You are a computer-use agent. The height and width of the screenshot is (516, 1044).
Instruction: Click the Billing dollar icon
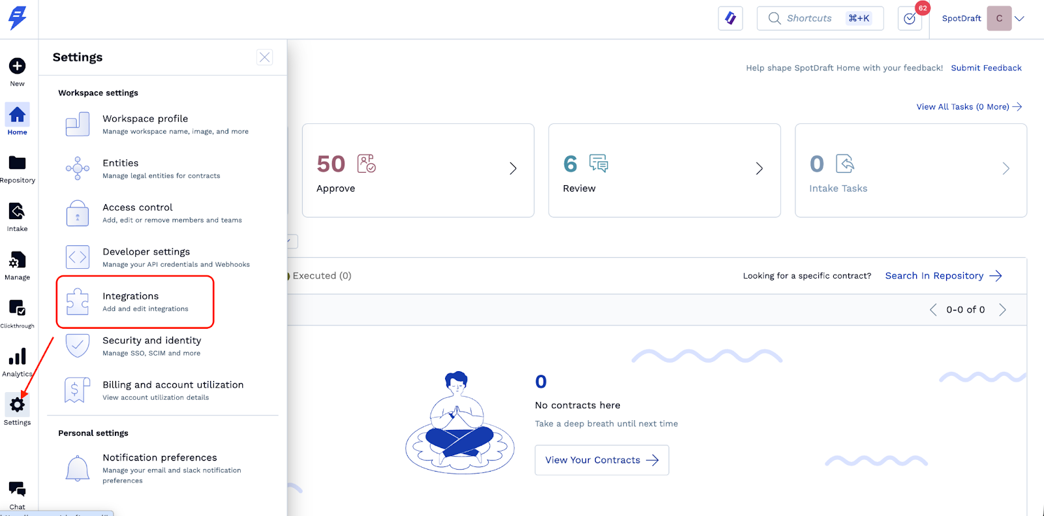click(x=78, y=390)
